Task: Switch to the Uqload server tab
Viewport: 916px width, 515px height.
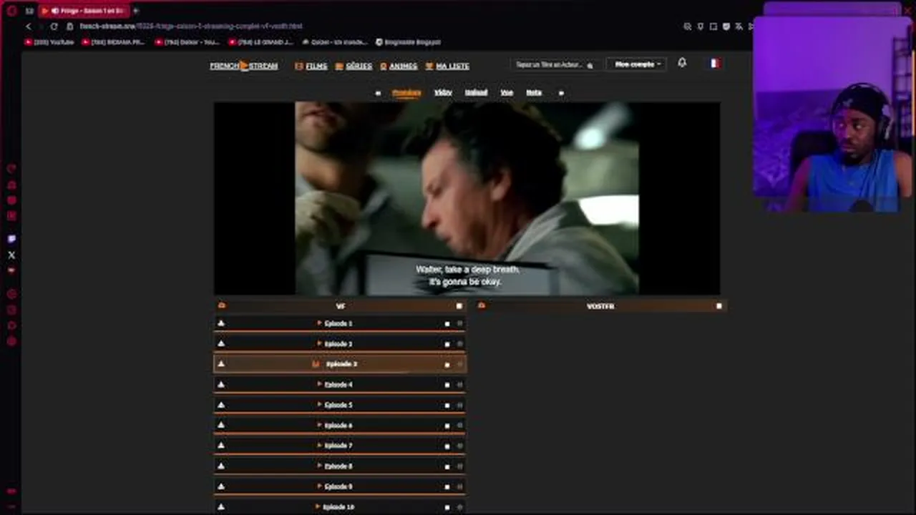Action: pos(476,93)
